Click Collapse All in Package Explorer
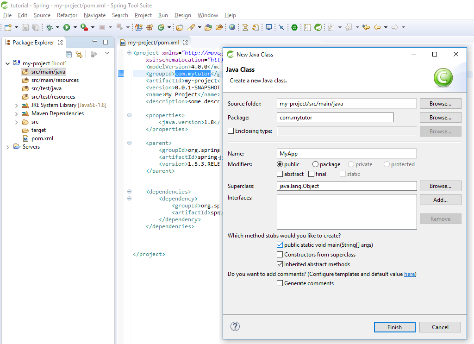This screenshot has width=474, height=344. click(69, 55)
